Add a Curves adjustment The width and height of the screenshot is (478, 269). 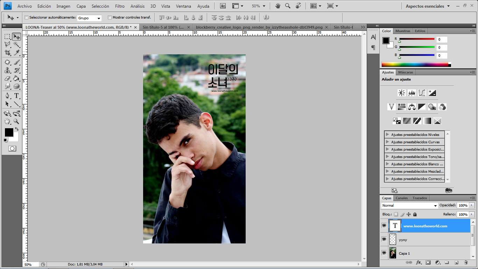pyautogui.click(x=422, y=93)
